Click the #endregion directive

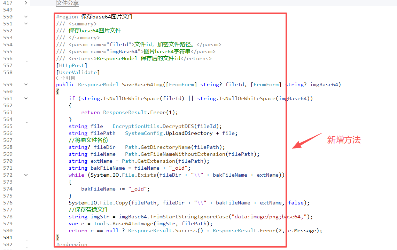click(72, 244)
